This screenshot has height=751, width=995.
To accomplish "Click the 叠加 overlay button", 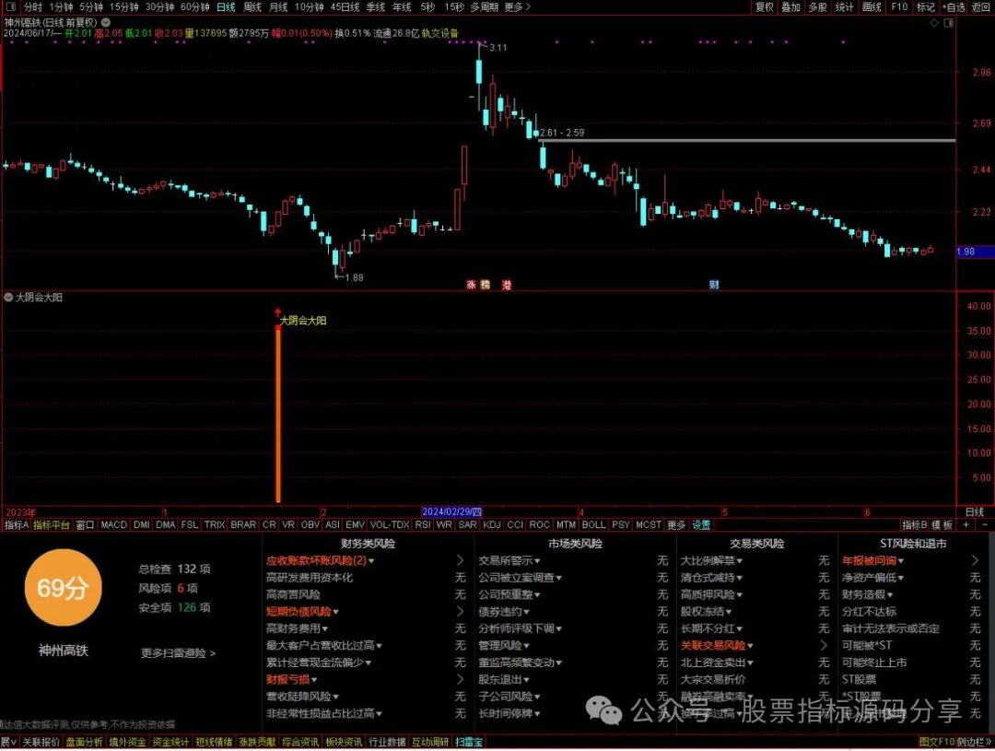I will 790,7.
